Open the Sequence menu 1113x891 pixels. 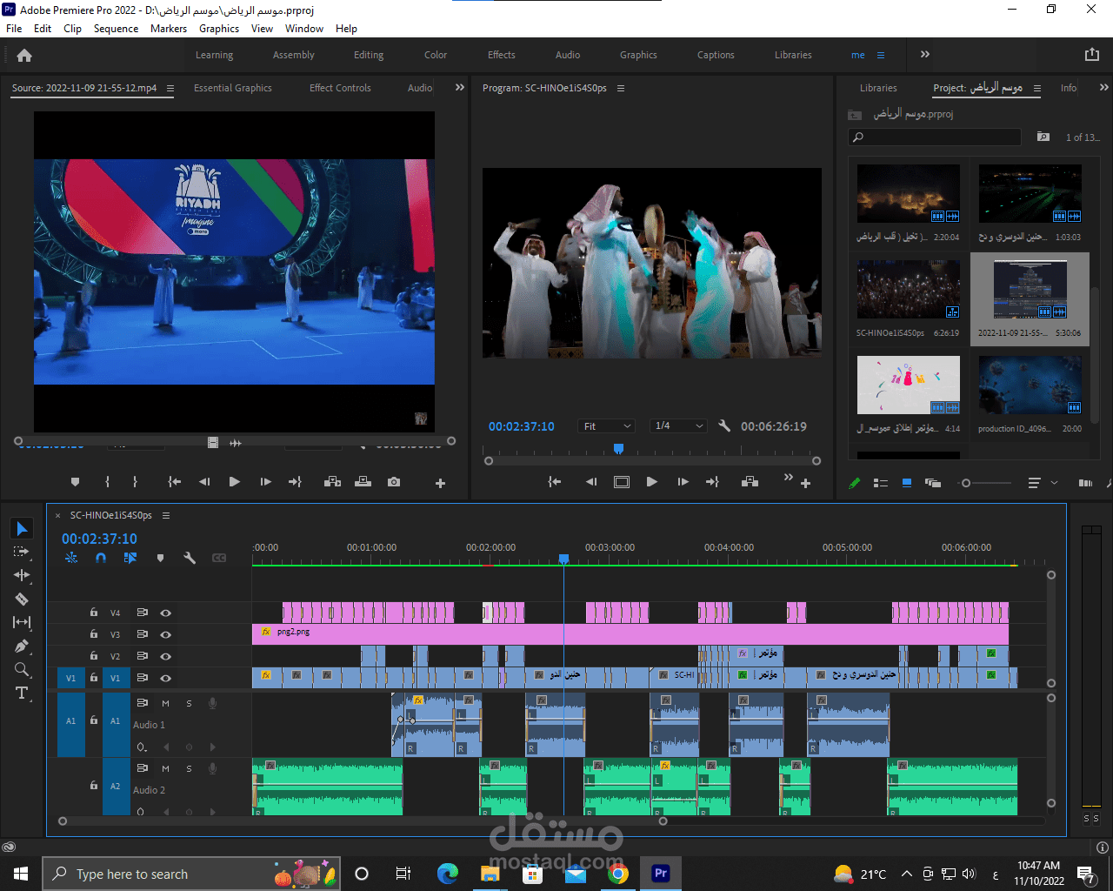(116, 29)
